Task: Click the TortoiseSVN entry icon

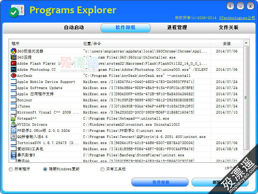Action: (14, 143)
